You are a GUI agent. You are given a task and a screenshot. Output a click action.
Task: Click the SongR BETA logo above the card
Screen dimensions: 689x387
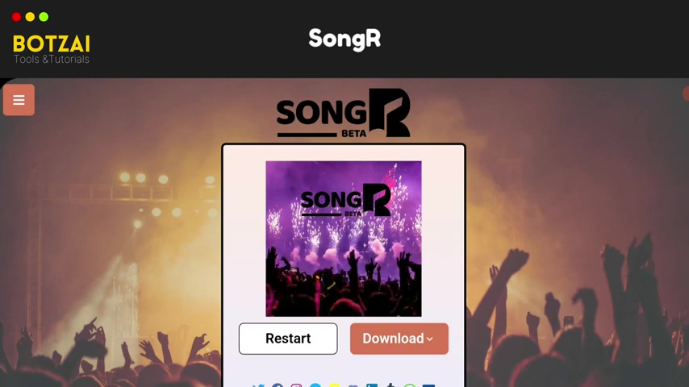pyautogui.click(x=343, y=113)
